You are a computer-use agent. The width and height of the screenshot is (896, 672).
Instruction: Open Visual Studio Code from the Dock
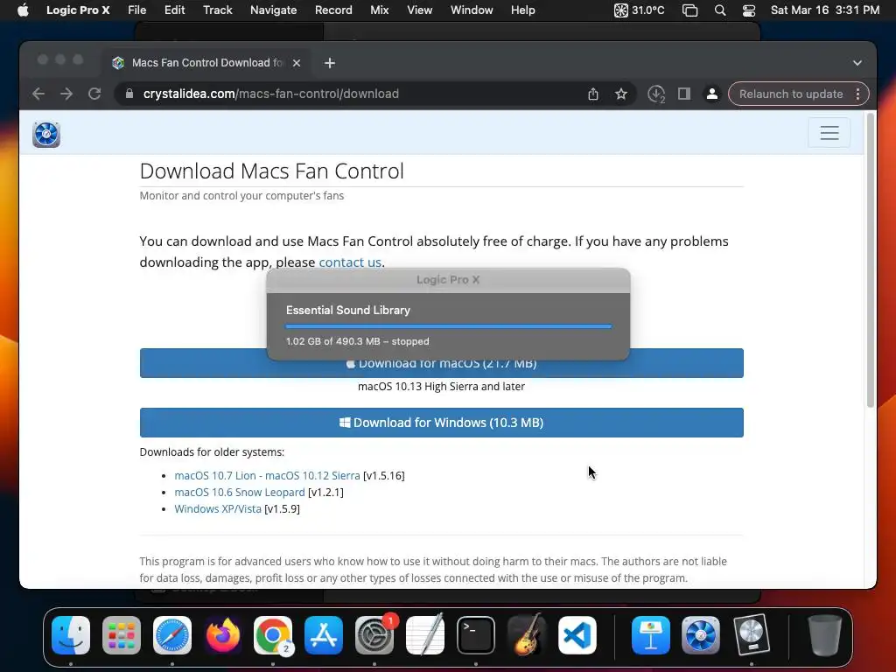[577, 635]
